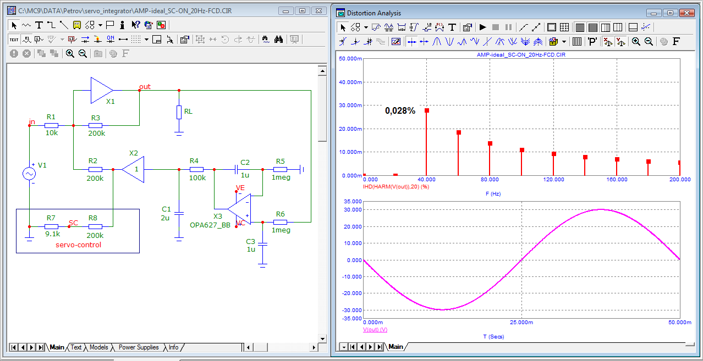Open numeric output table icon
The height and width of the screenshot is (361, 703).
point(577,41)
